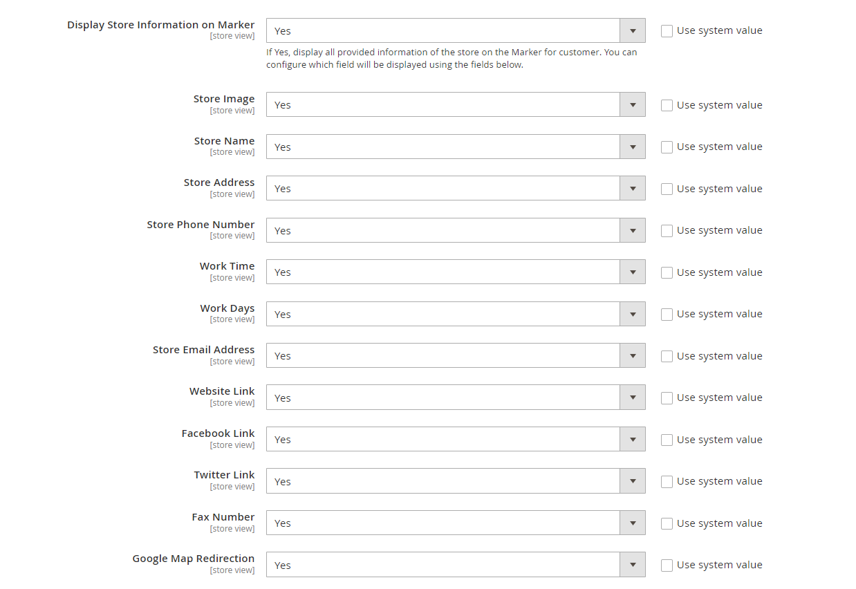
Task: Expand the Store Email Address dropdown
Action: tap(455, 356)
